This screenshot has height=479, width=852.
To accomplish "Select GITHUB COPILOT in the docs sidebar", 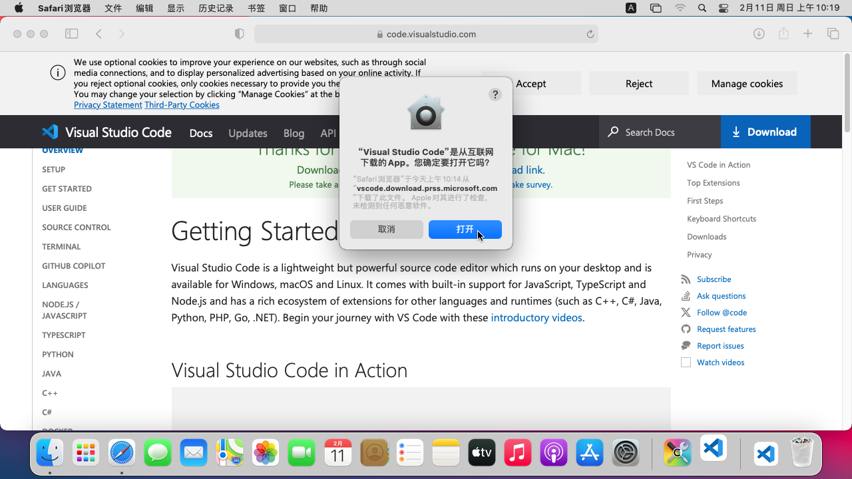I will pyautogui.click(x=74, y=266).
